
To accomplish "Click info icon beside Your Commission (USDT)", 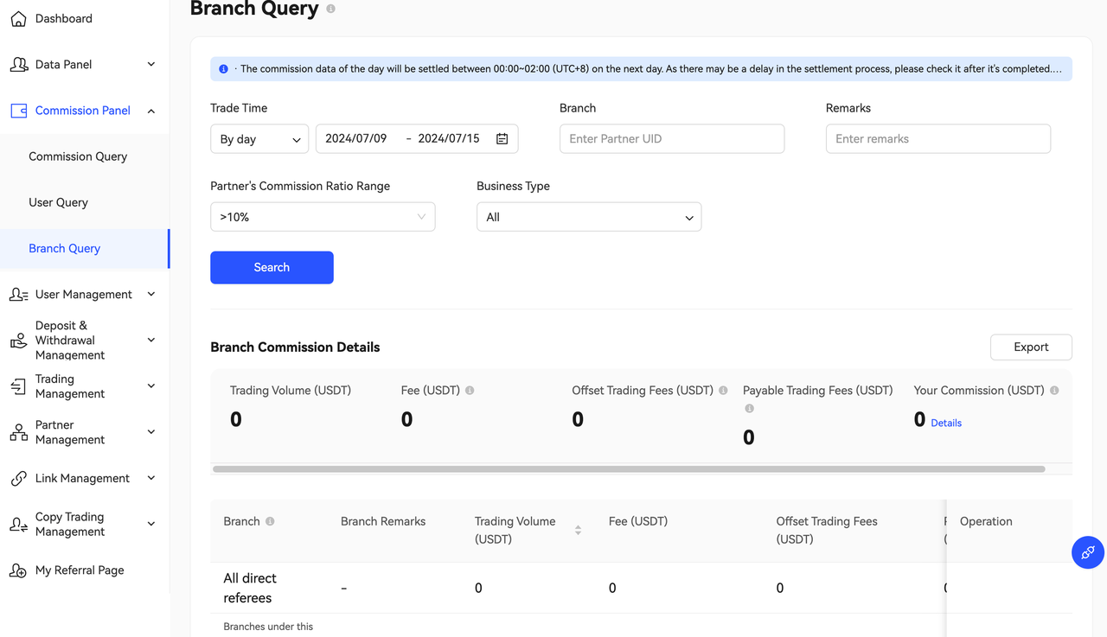I will pyautogui.click(x=1054, y=391).
